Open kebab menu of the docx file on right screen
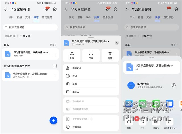The image size is (182, 134). click(x=176, y=54)
